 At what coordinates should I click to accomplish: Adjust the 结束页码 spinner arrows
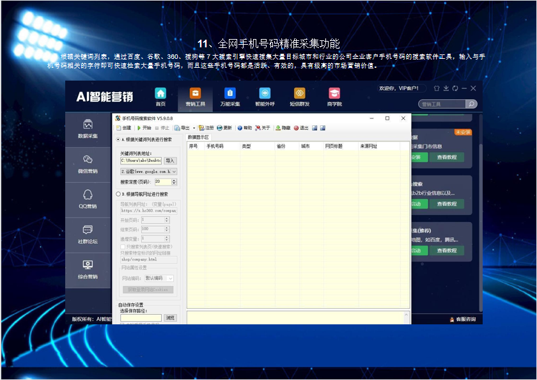(167, 229)
